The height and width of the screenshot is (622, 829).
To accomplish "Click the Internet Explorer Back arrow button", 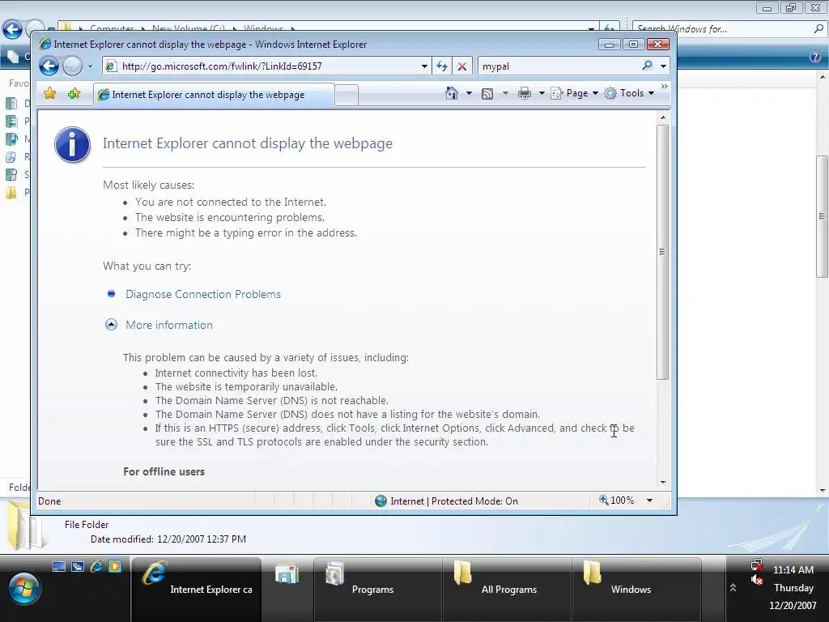I will (x=49, y=66).
